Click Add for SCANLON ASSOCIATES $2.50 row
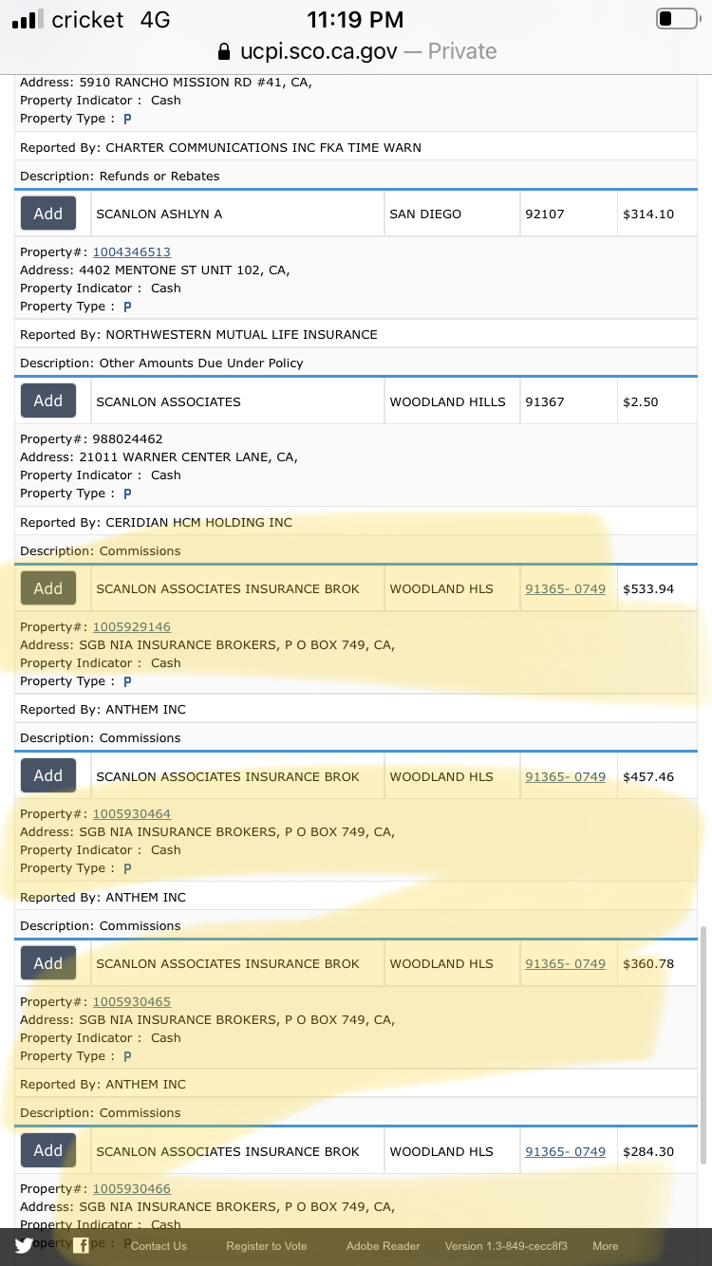Screen dimensions: 712x1266 (48, 400)
